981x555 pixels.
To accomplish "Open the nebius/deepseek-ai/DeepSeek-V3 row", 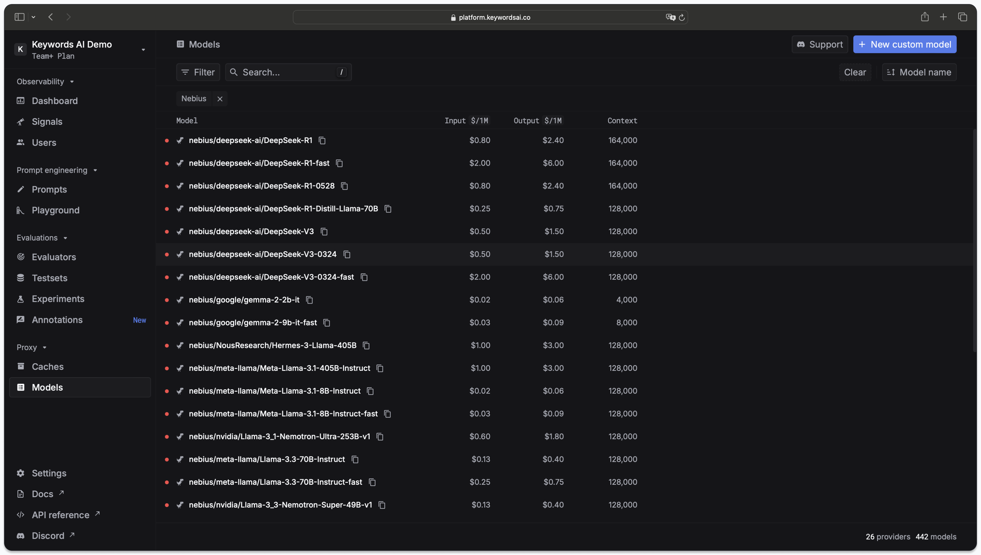I will pos(565,232).
